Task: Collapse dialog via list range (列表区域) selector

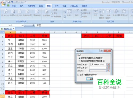Action: (x=108, y=65)
